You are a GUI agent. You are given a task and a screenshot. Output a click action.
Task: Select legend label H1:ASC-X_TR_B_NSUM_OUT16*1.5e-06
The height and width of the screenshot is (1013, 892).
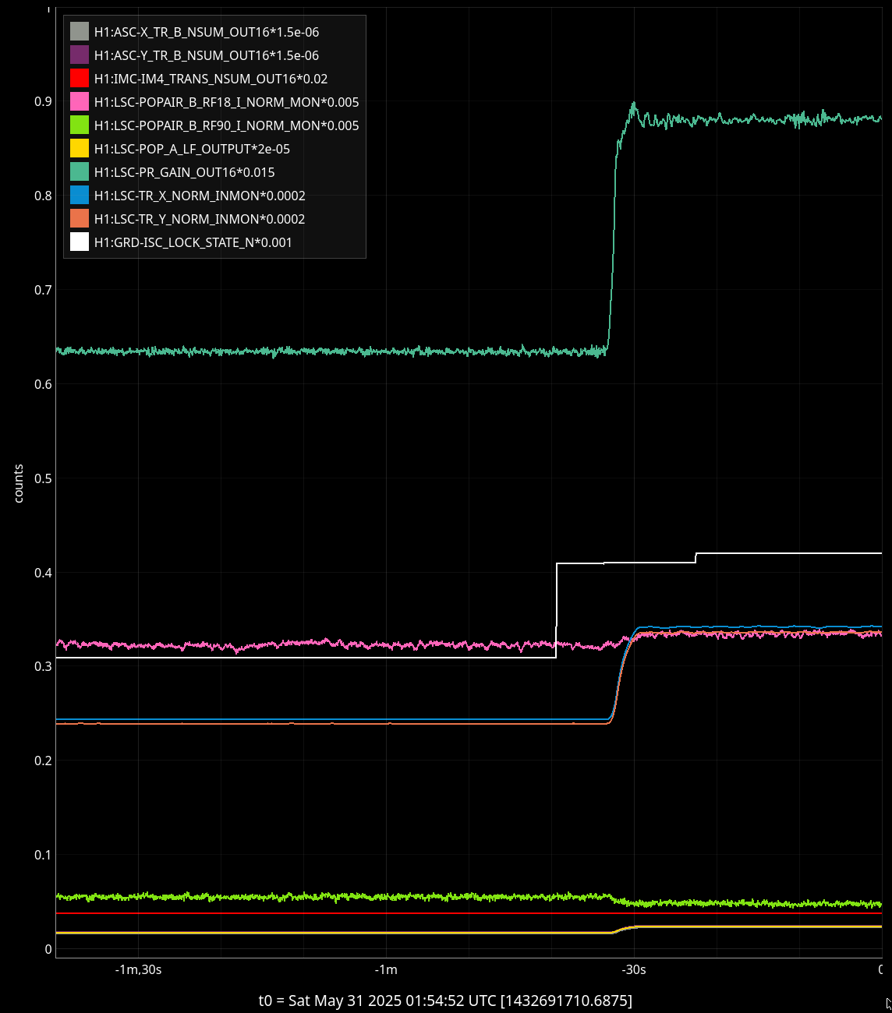[207, 32]
